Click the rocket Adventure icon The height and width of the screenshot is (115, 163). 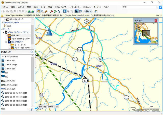click(95, 11)
